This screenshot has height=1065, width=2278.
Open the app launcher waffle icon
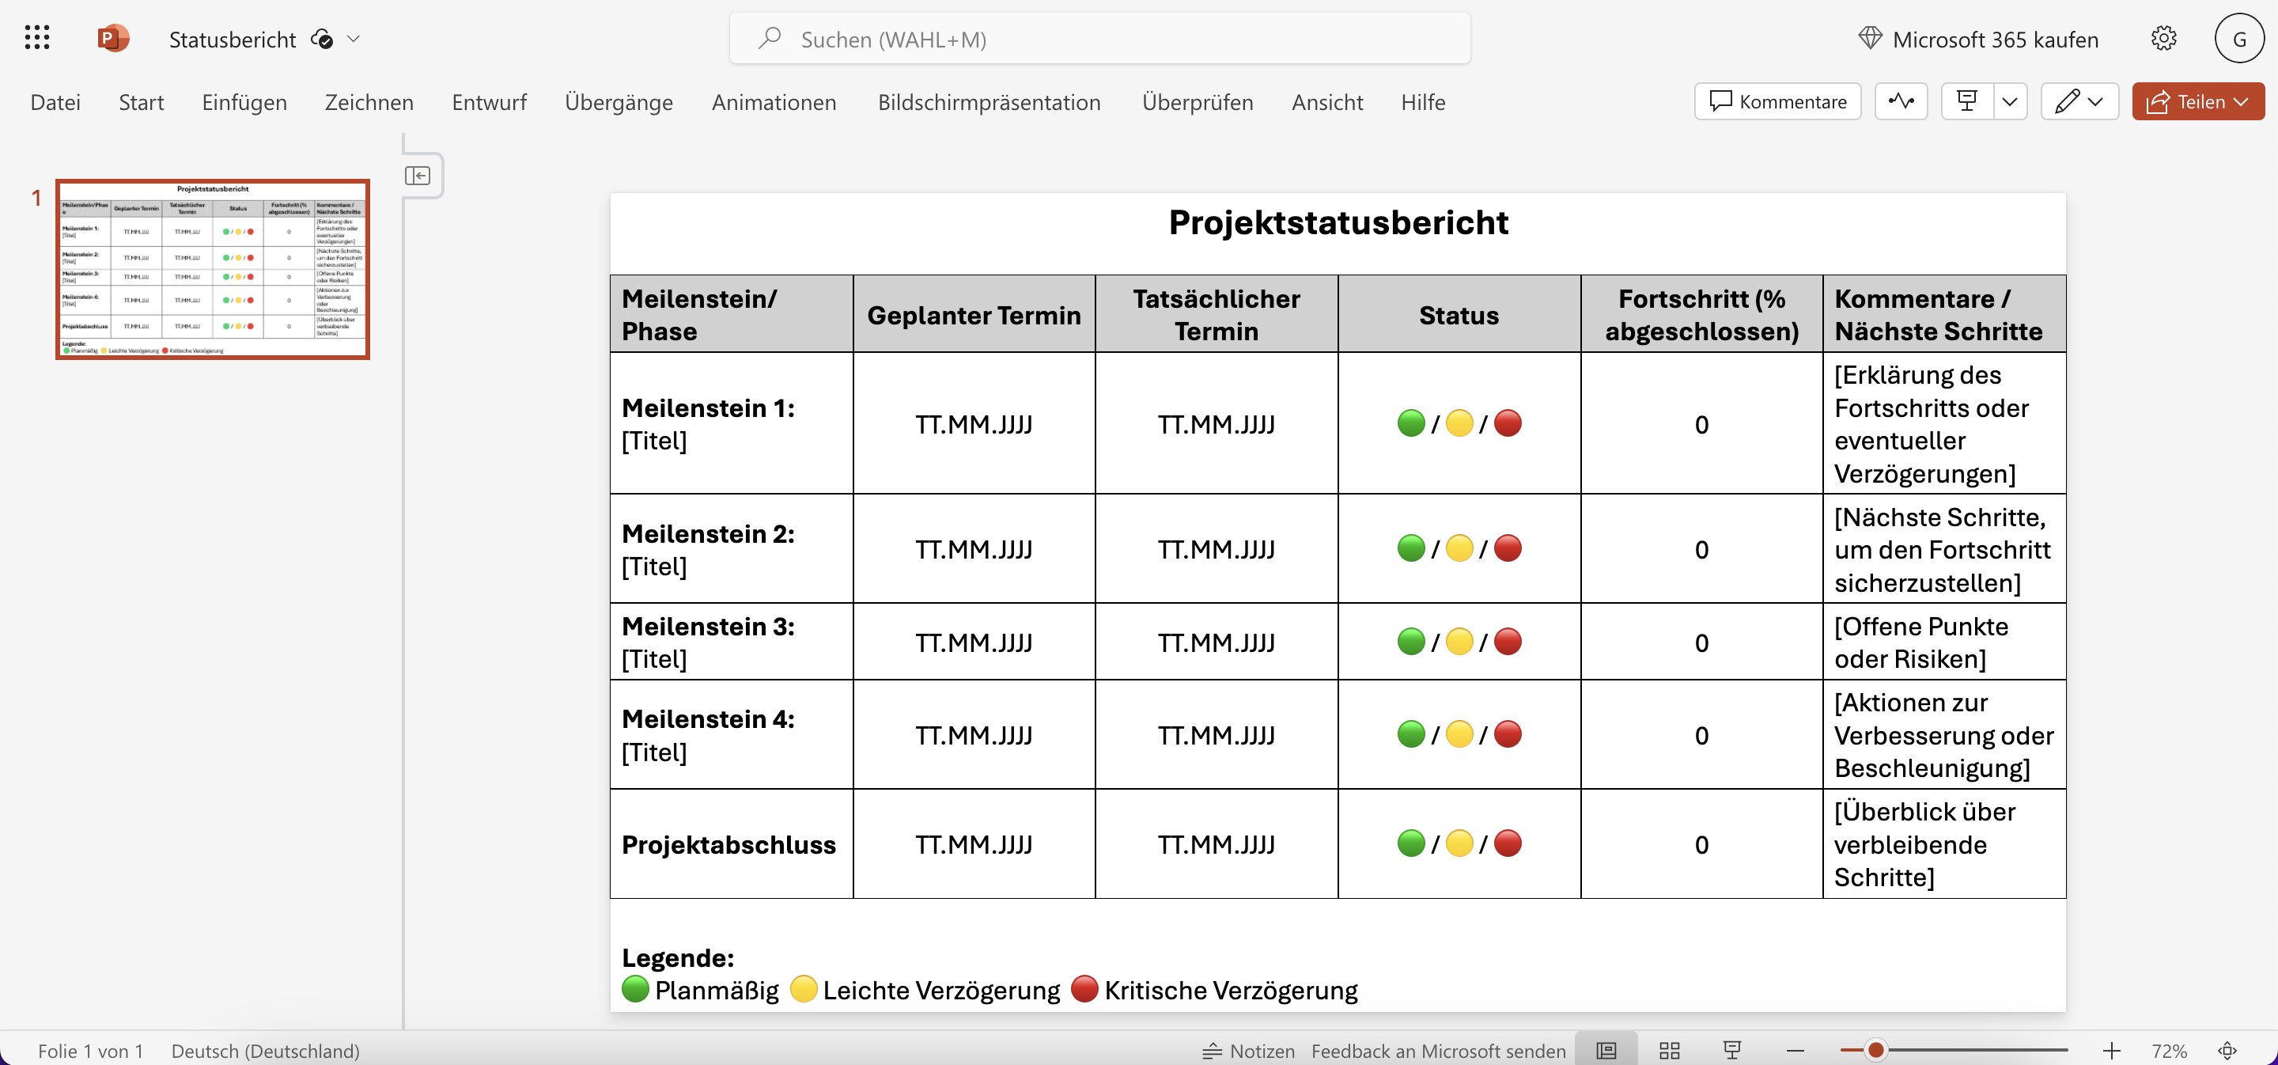pyautogui.click(x=37, y=38)
